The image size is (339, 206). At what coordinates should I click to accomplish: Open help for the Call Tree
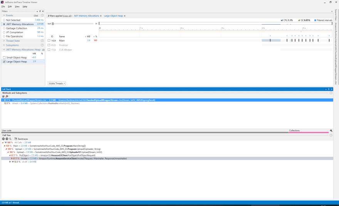[331, 135]
